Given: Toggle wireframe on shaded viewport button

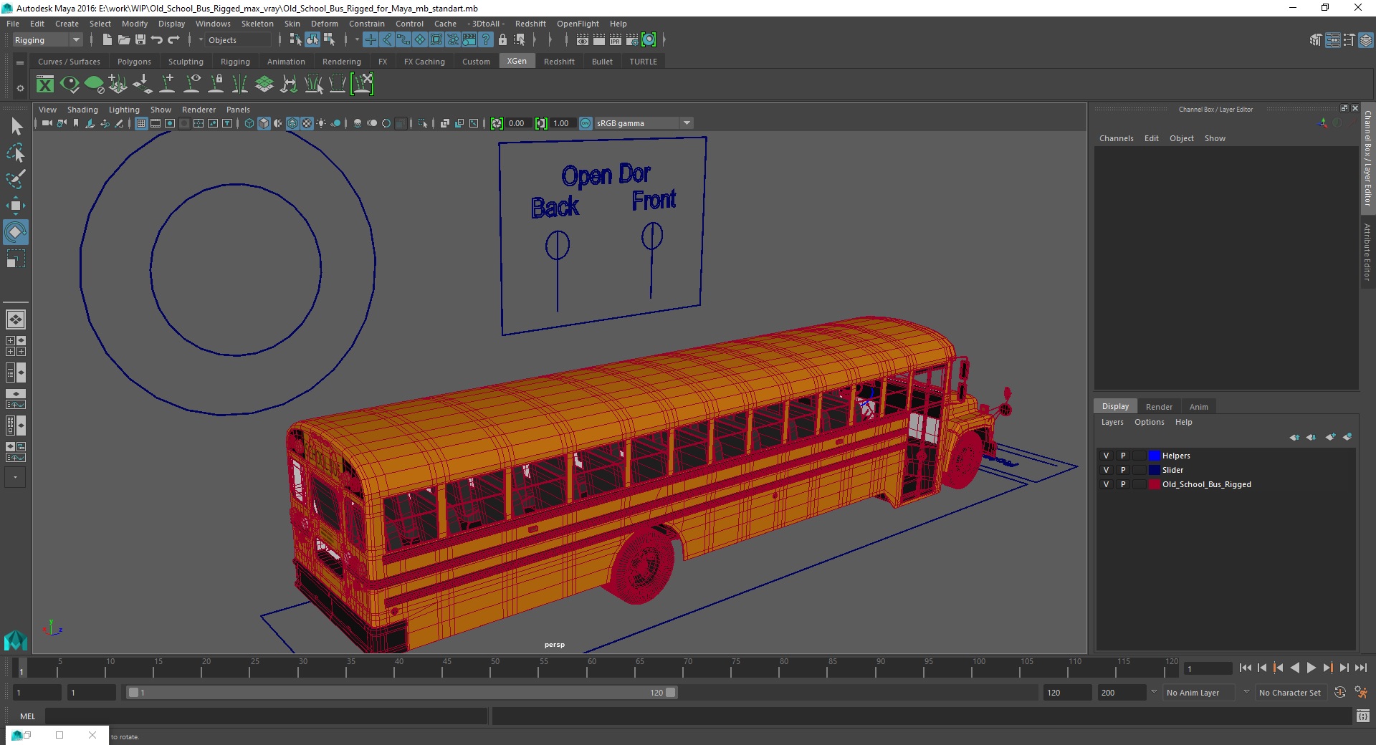Looking at the screenshot, I should coord(292,123).
